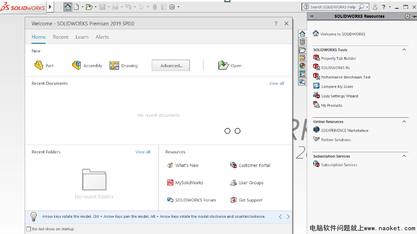The image size is (417, 234).
Task: Open the Options gear in the toolbar
Action: (172, 7)
